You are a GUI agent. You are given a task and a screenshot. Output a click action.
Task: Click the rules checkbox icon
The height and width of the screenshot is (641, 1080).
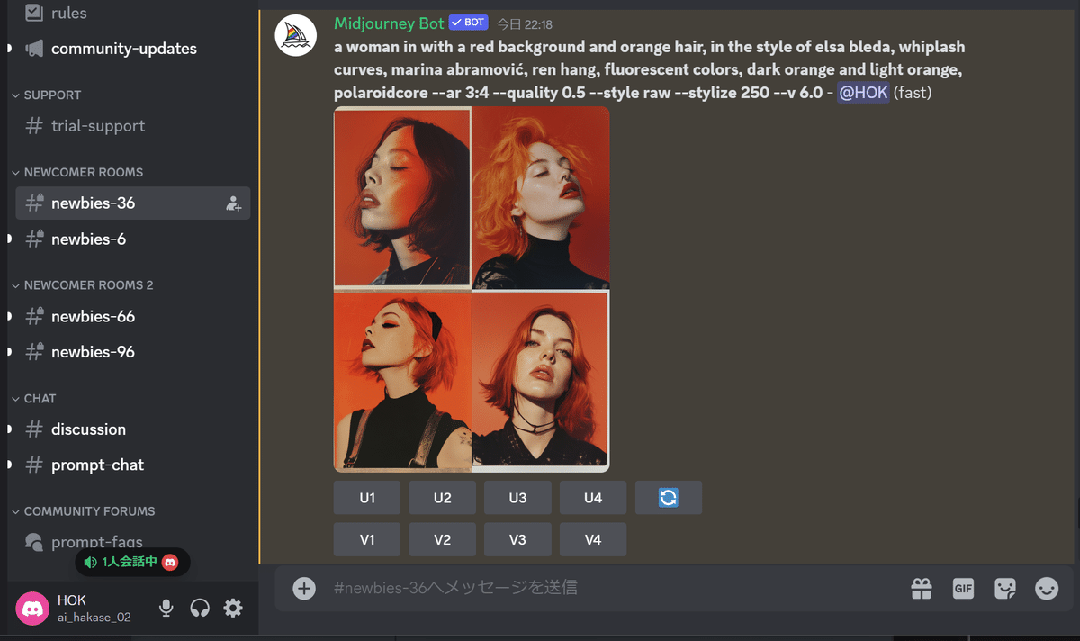click(x=34, y=13)
